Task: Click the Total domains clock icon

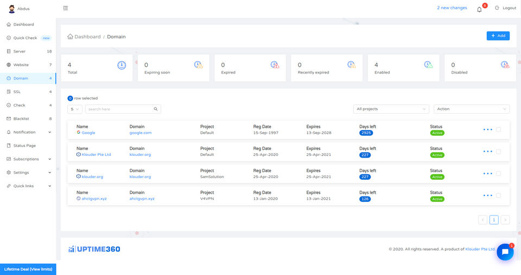Action: point(122,65)
